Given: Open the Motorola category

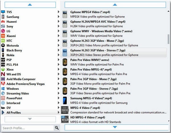Looking at the screenshot, I should point(30,45).
